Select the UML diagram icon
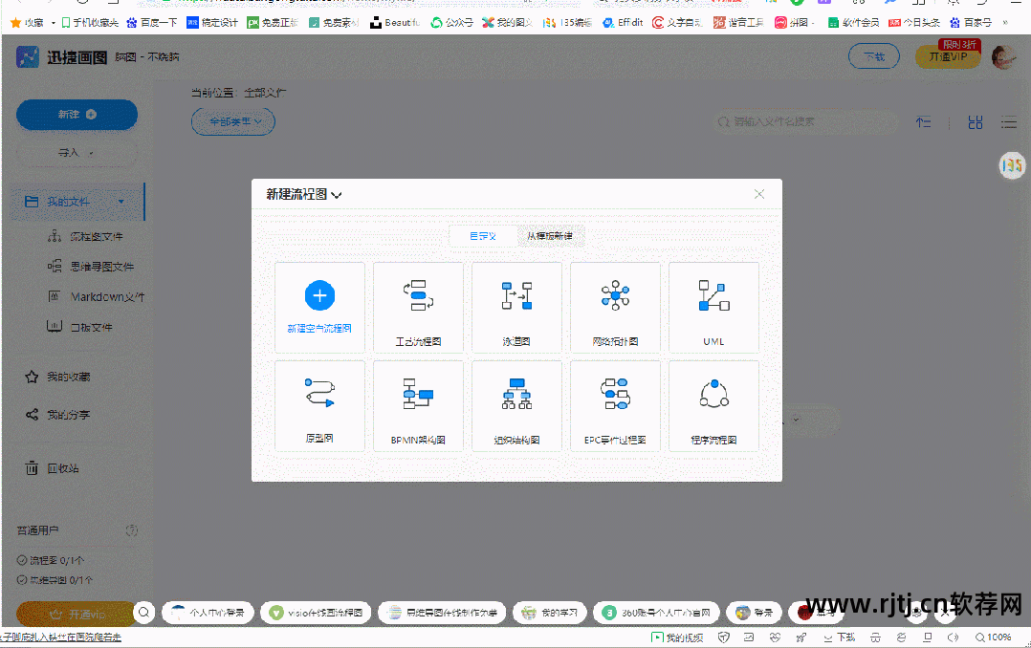 coord(713,308)
